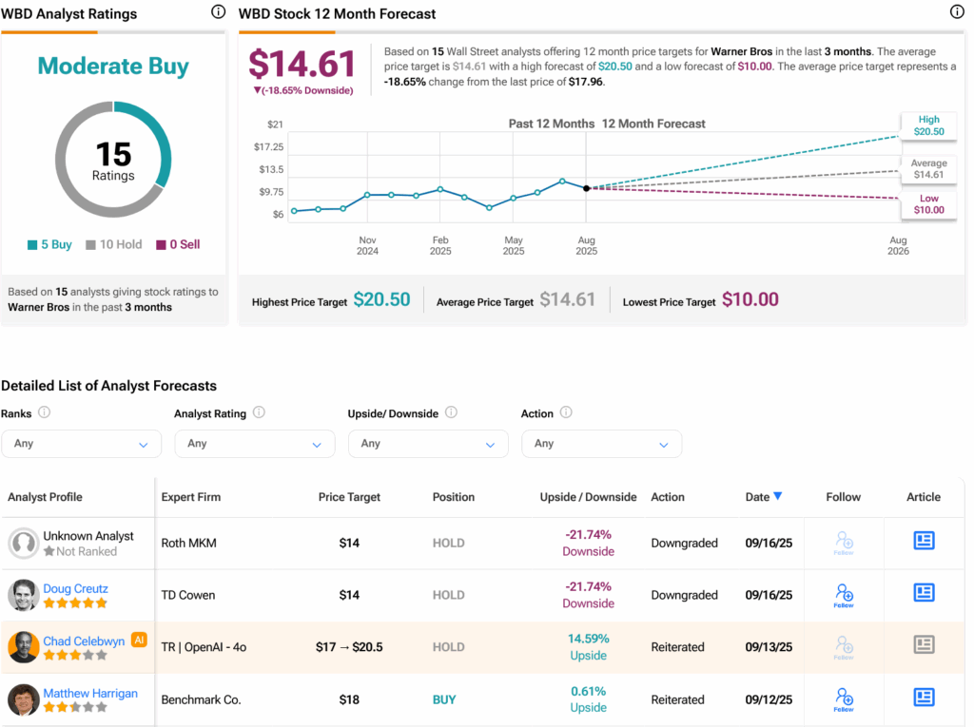This screenshot has width=974, height=727.
Task: Open article icon for TD Cowen row
Action: pyautogui.click(x=923, y=593)
